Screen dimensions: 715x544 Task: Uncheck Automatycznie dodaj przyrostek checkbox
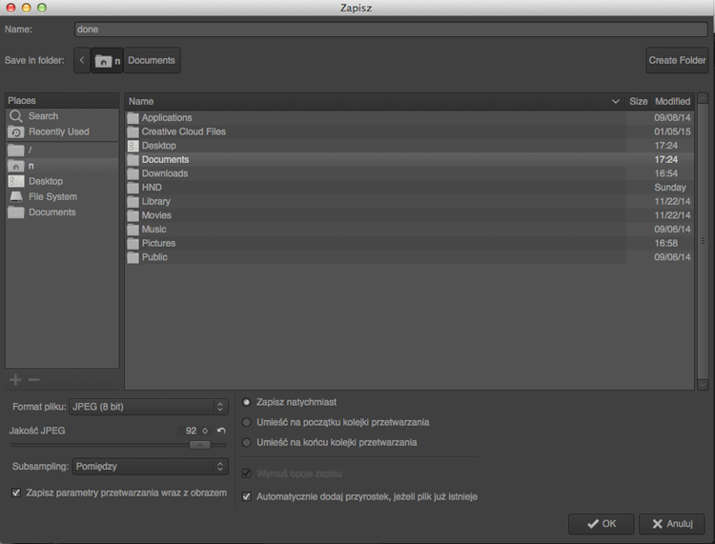point(247,496)
